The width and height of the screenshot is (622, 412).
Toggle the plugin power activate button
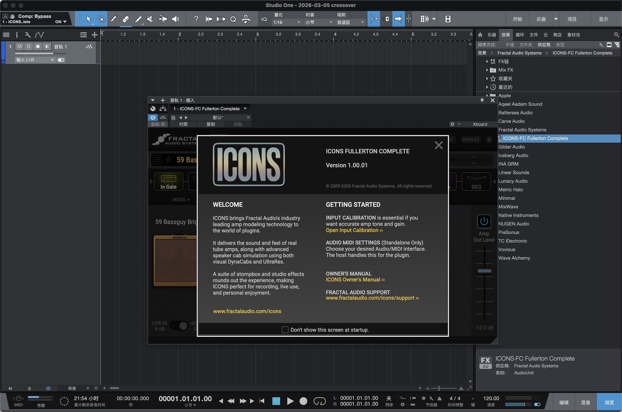click(x=153, y=117)
